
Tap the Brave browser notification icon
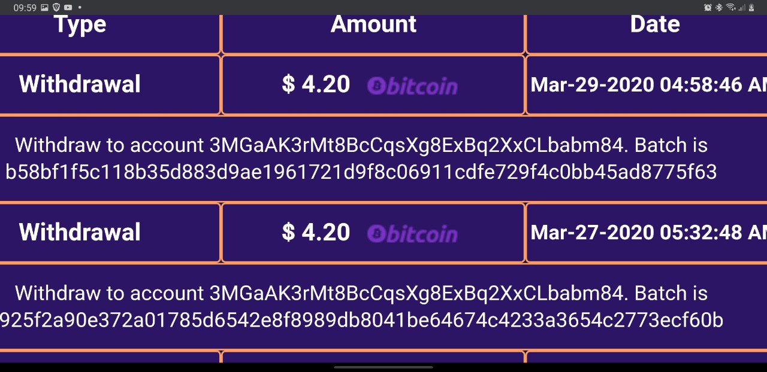coord(57,7)
